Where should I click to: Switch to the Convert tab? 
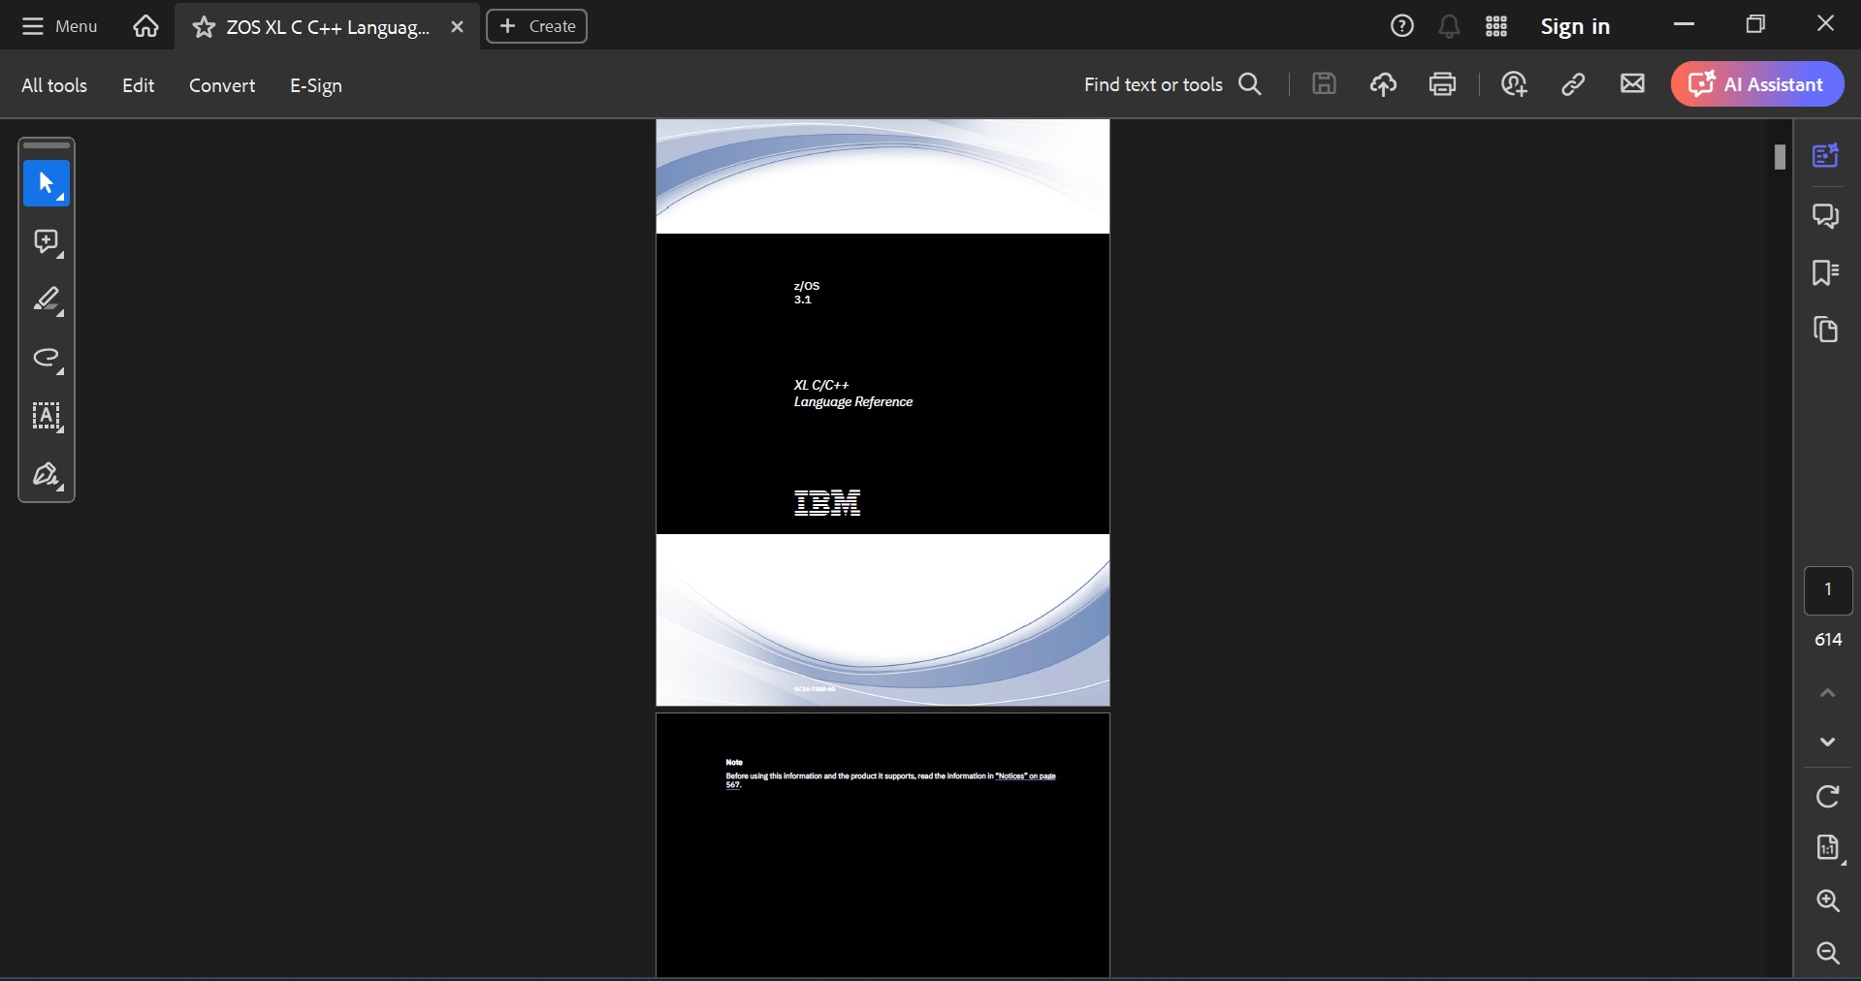pyautogui.click(x=221, y=85)
